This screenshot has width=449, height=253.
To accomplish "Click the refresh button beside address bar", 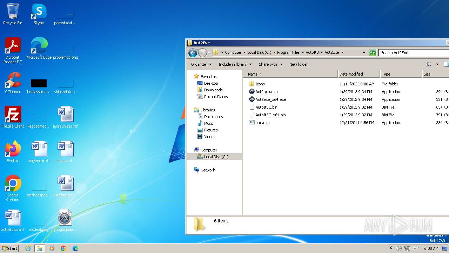I will (x=373, y=53).
